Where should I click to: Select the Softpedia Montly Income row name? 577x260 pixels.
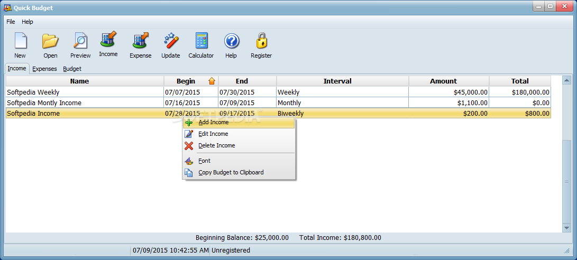pyautogui.click(x=44, y=103)
